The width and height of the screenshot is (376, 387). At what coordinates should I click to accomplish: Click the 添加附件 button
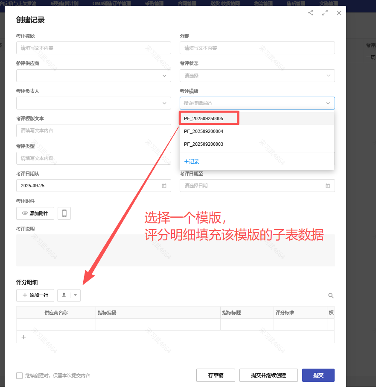pos(35,213)
